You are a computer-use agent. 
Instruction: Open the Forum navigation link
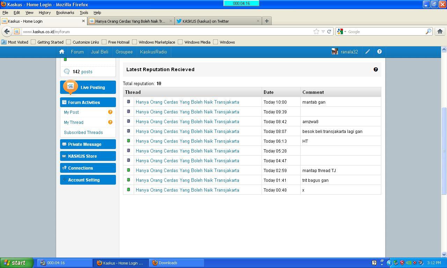[x=77, y=52]
